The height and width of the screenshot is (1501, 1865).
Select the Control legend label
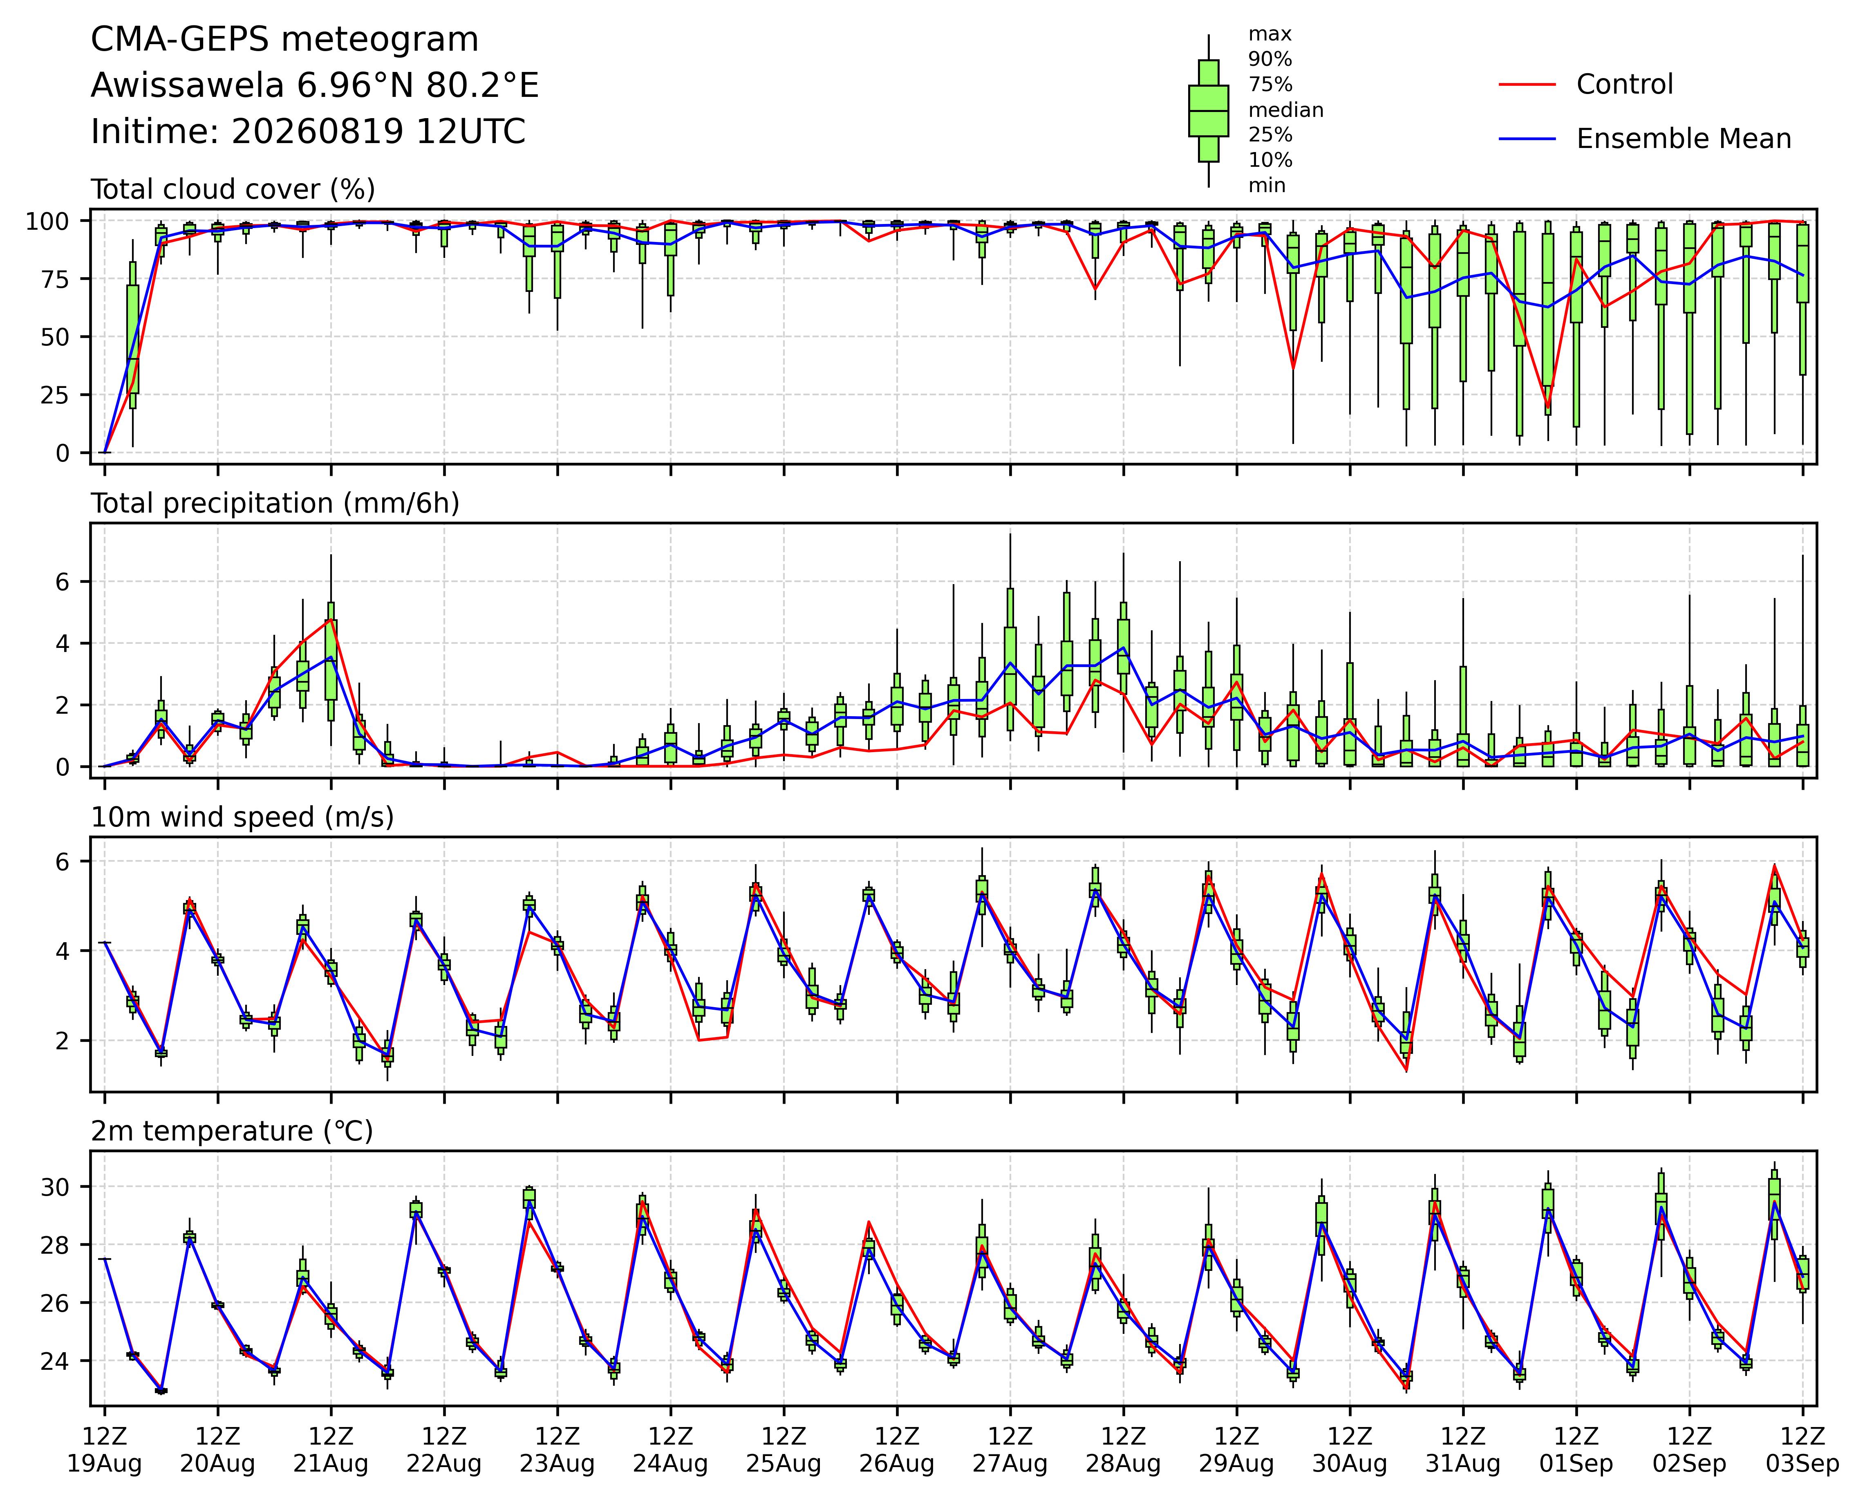[x=1625, y=85]
